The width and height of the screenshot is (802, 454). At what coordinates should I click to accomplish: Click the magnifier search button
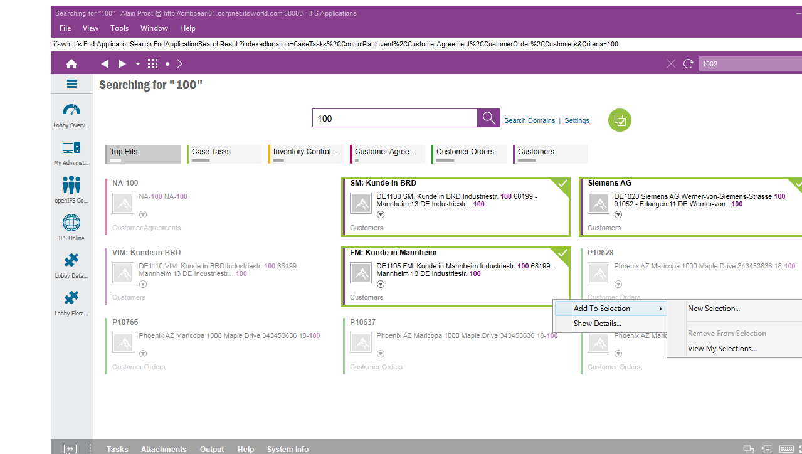(x=488, y=119)
